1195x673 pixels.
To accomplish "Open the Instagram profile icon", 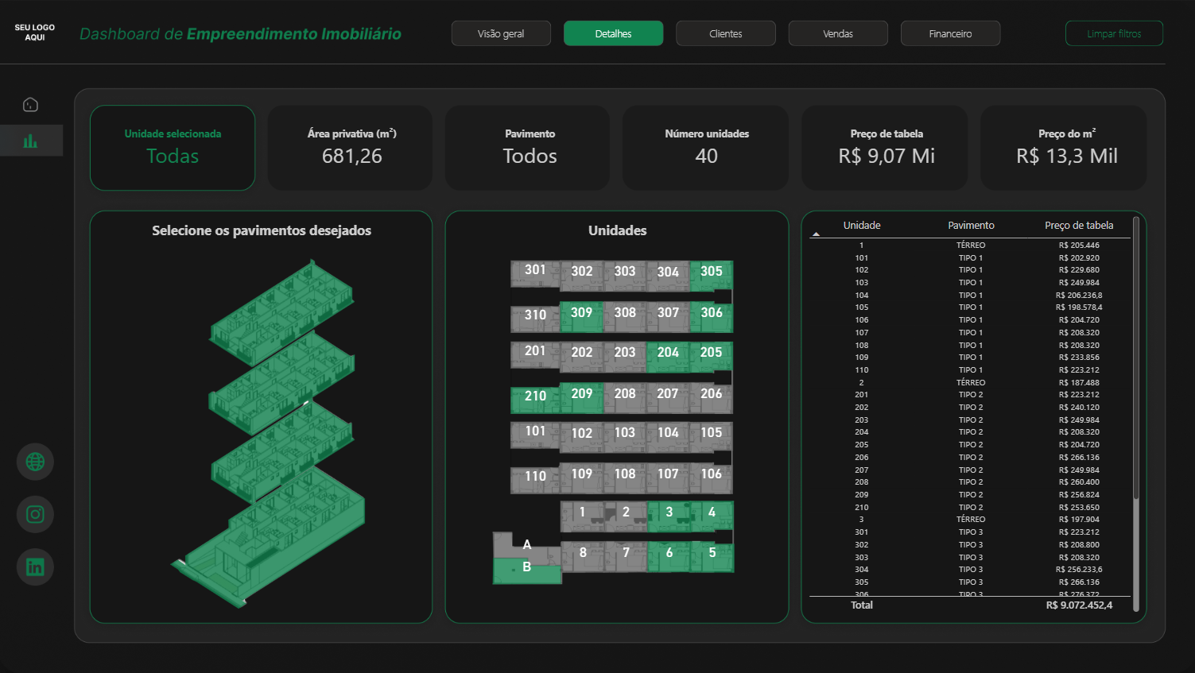I will tap(35, 514).
